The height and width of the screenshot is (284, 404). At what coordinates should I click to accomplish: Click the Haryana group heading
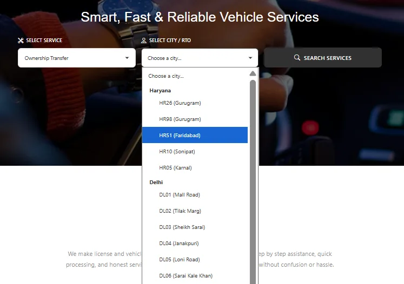pos(160,91)
